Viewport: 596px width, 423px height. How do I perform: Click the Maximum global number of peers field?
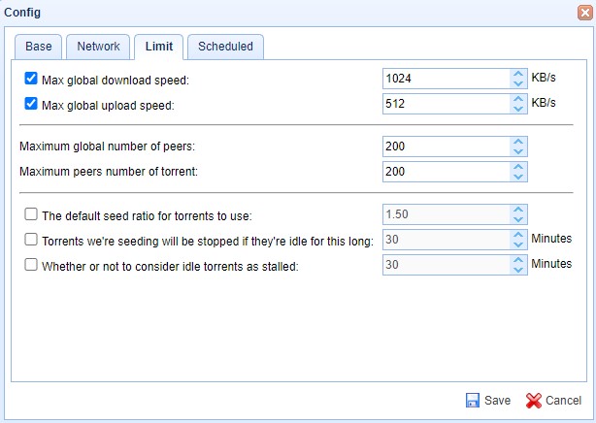click(447, 146)
